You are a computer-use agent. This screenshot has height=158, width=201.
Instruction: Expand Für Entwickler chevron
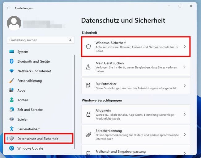coord(185,86)
